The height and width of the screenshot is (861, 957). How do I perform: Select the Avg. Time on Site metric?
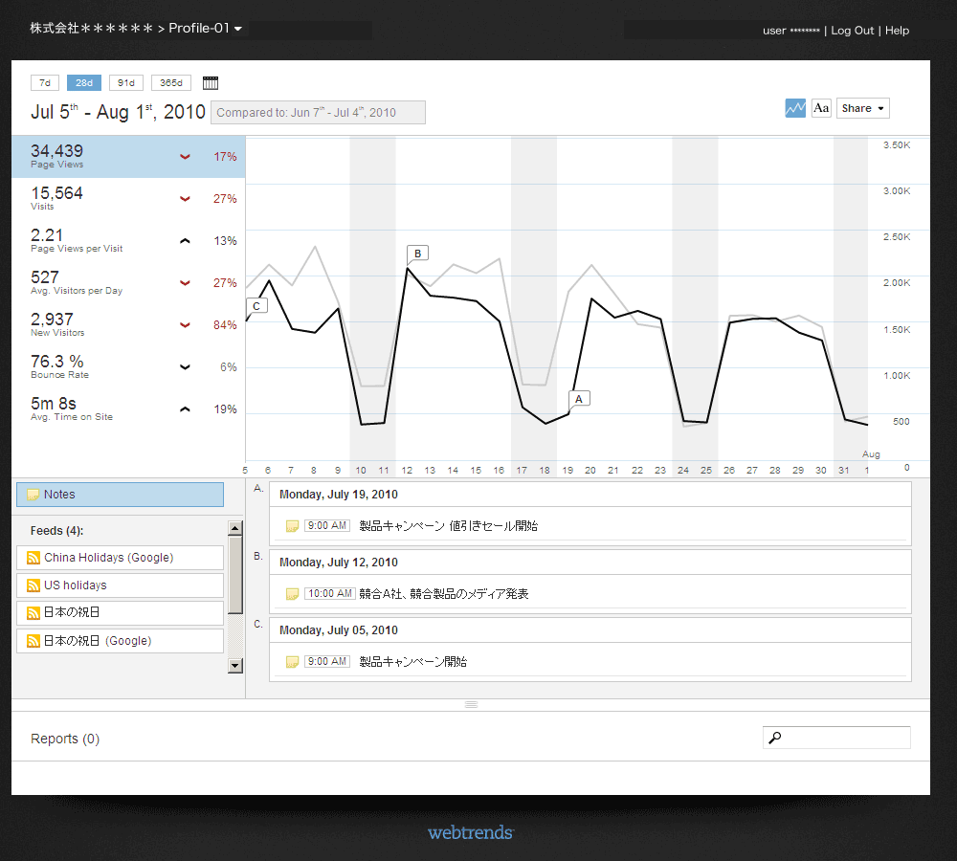(128, 409)
